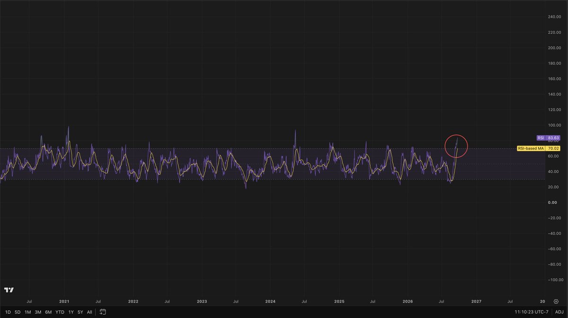Open timezone menu at 11:10:23 UTC-7
This screenshot has width=568, height=318.
(x=532, y=312)
